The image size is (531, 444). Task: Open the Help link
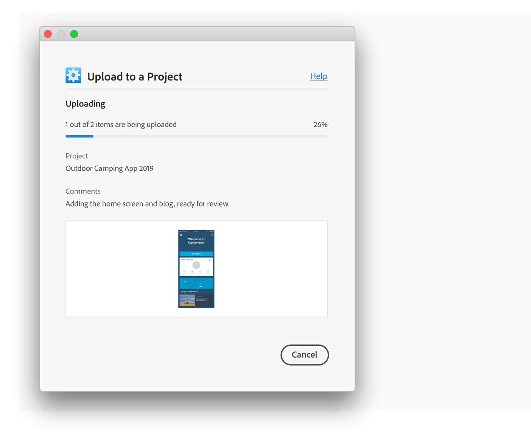click(x=318, y=76)
